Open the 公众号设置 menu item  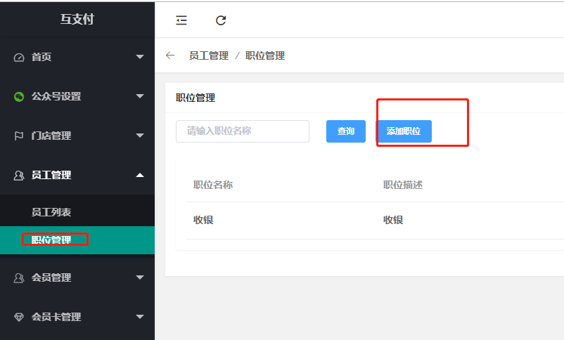pos(77,96)
